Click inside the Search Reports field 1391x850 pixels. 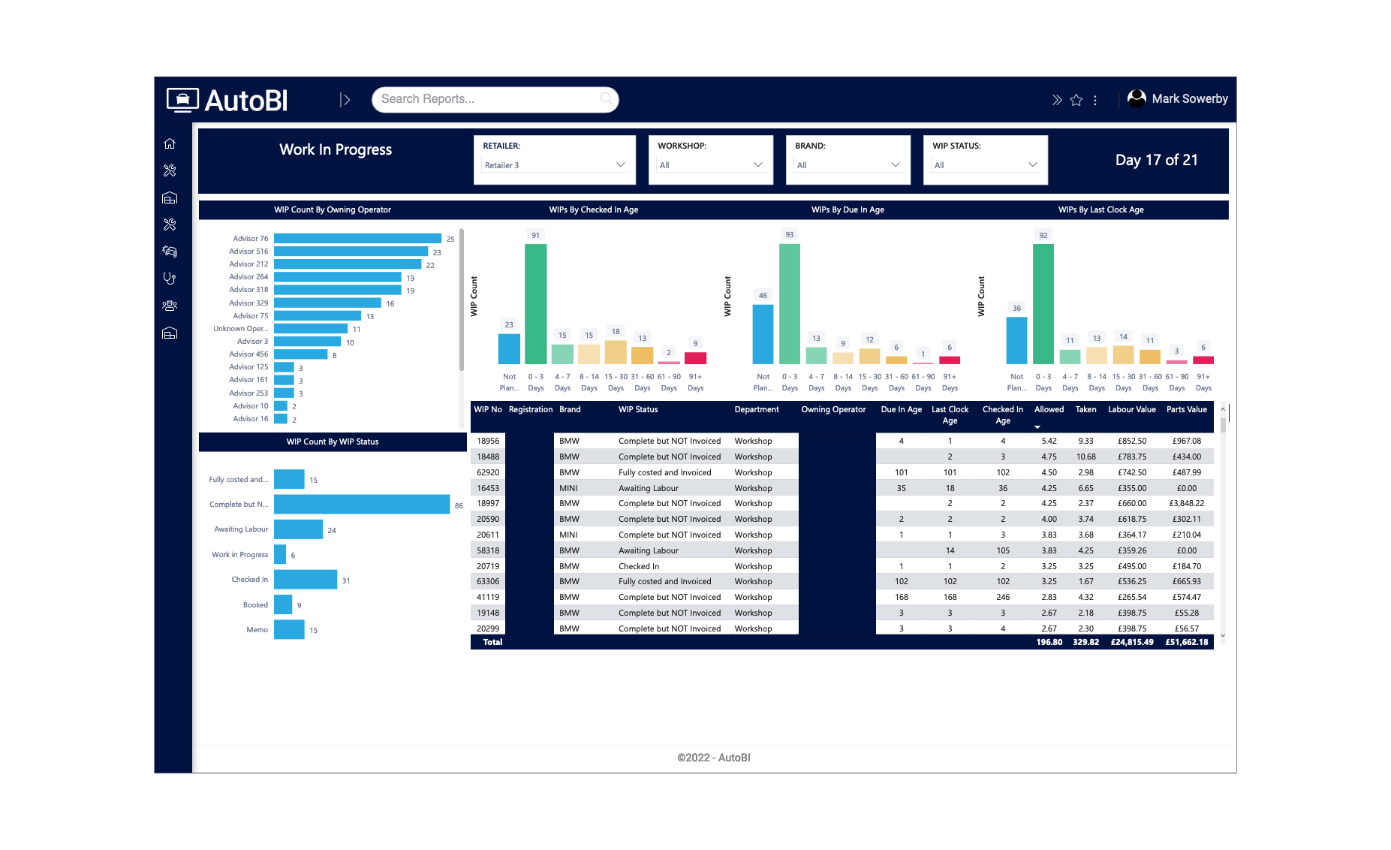[480, 98]
